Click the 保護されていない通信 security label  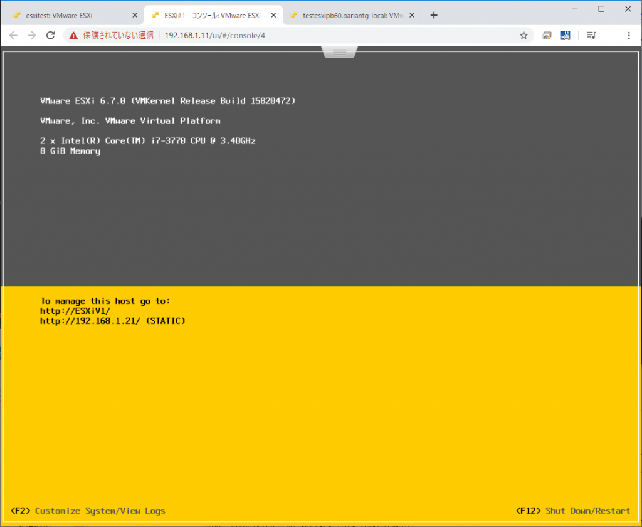pos(118,36)
